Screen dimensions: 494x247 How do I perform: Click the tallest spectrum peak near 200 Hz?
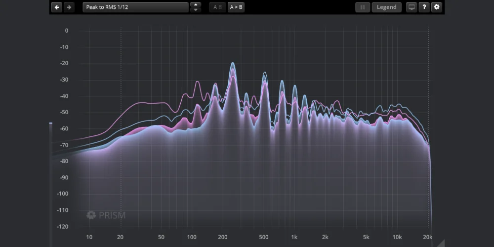(232, 64)
